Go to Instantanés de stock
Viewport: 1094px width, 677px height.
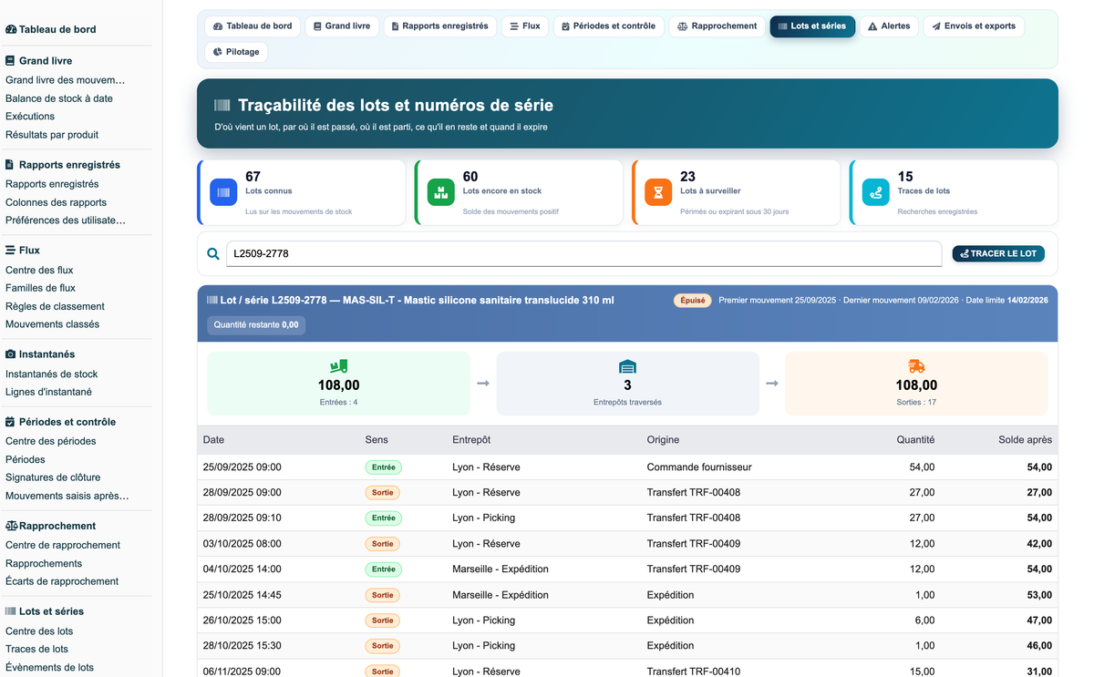pyautogui.click(x=51, y=374)
